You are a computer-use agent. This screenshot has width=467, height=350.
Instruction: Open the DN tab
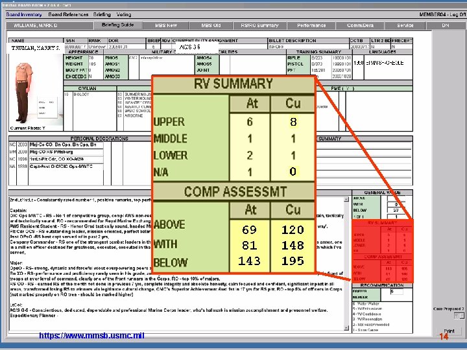[446, 25]
